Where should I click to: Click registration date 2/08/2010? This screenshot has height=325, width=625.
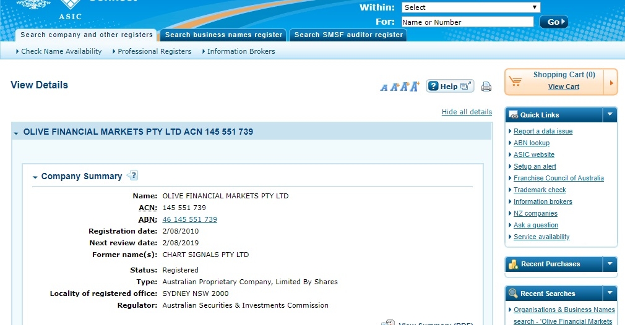click(181, 231)
